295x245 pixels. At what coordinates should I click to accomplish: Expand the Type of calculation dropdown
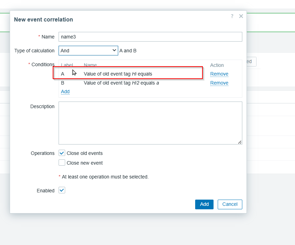pyautogui.click(x=88, y=51)
